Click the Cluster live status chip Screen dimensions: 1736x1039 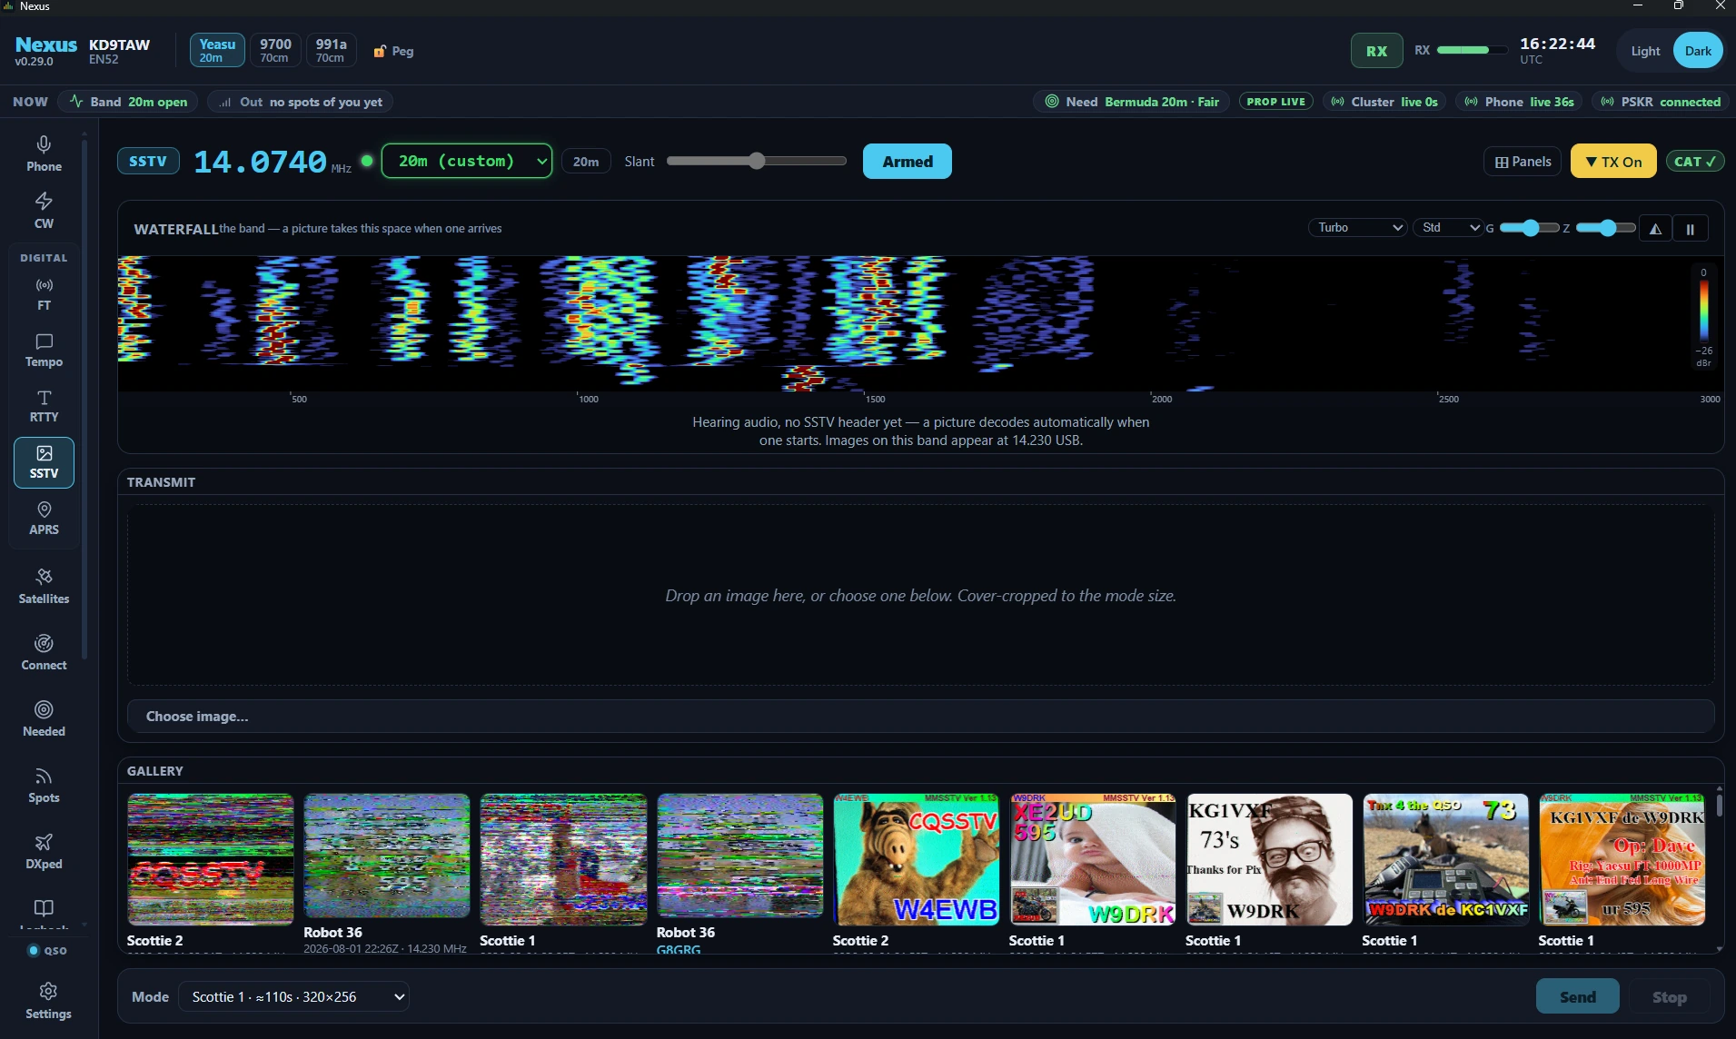point(1384,102)
